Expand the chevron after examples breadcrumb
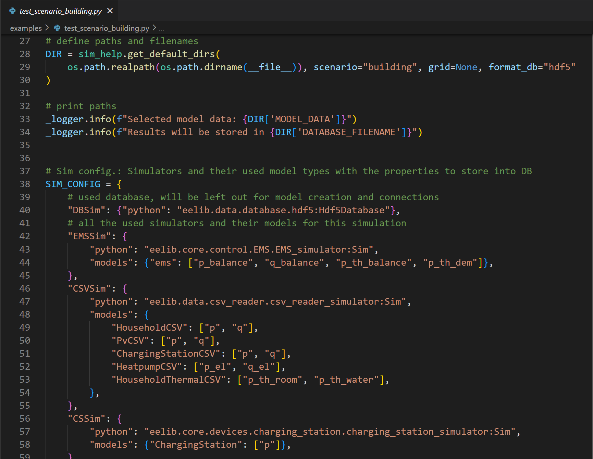Image resolution: width=593 pixels, height=459 pixels. 47,28
